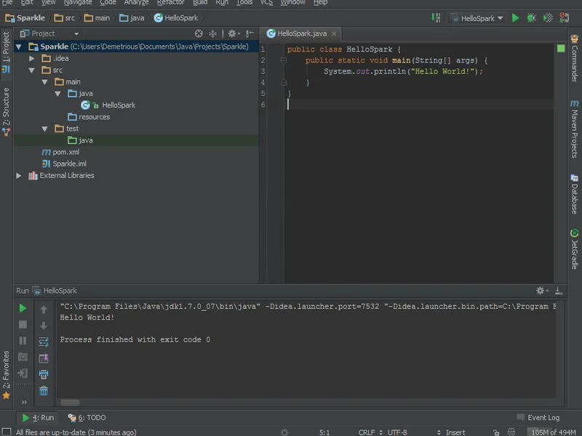Click the Make Project build icon

(436, 18)
